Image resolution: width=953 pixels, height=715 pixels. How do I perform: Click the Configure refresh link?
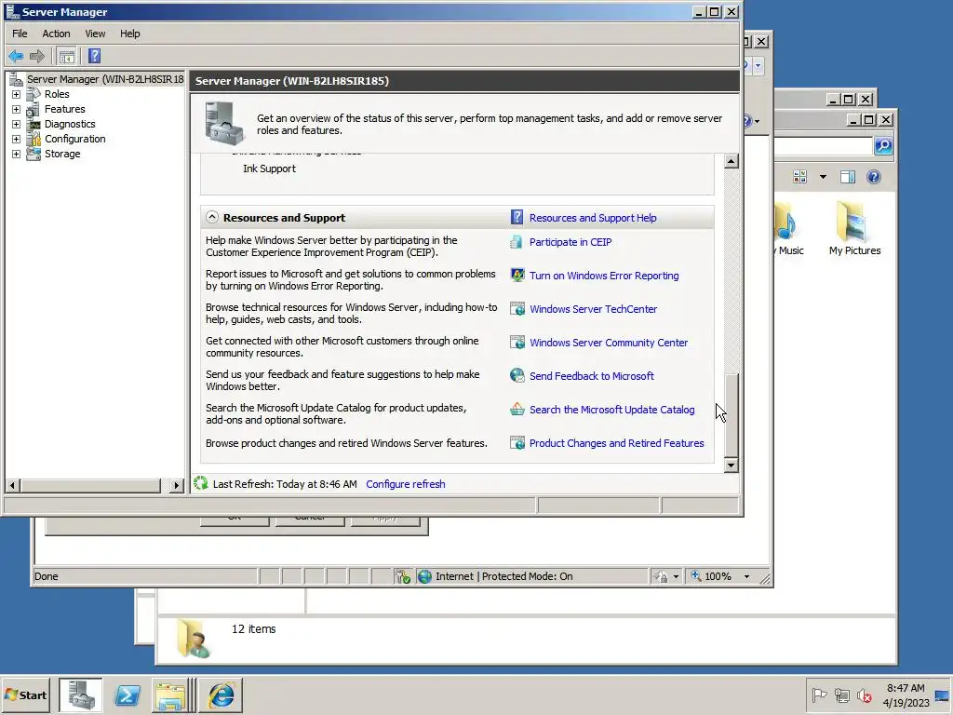point(406,484)
